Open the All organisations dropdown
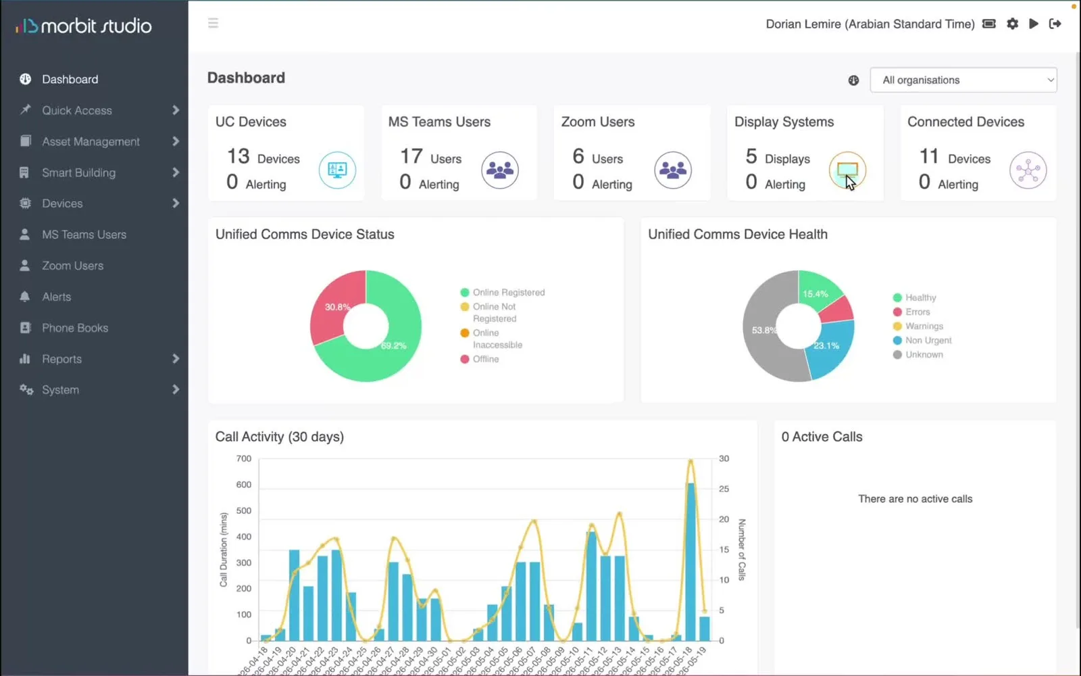This screenshot has height=676, width=1081. point(963,80)
